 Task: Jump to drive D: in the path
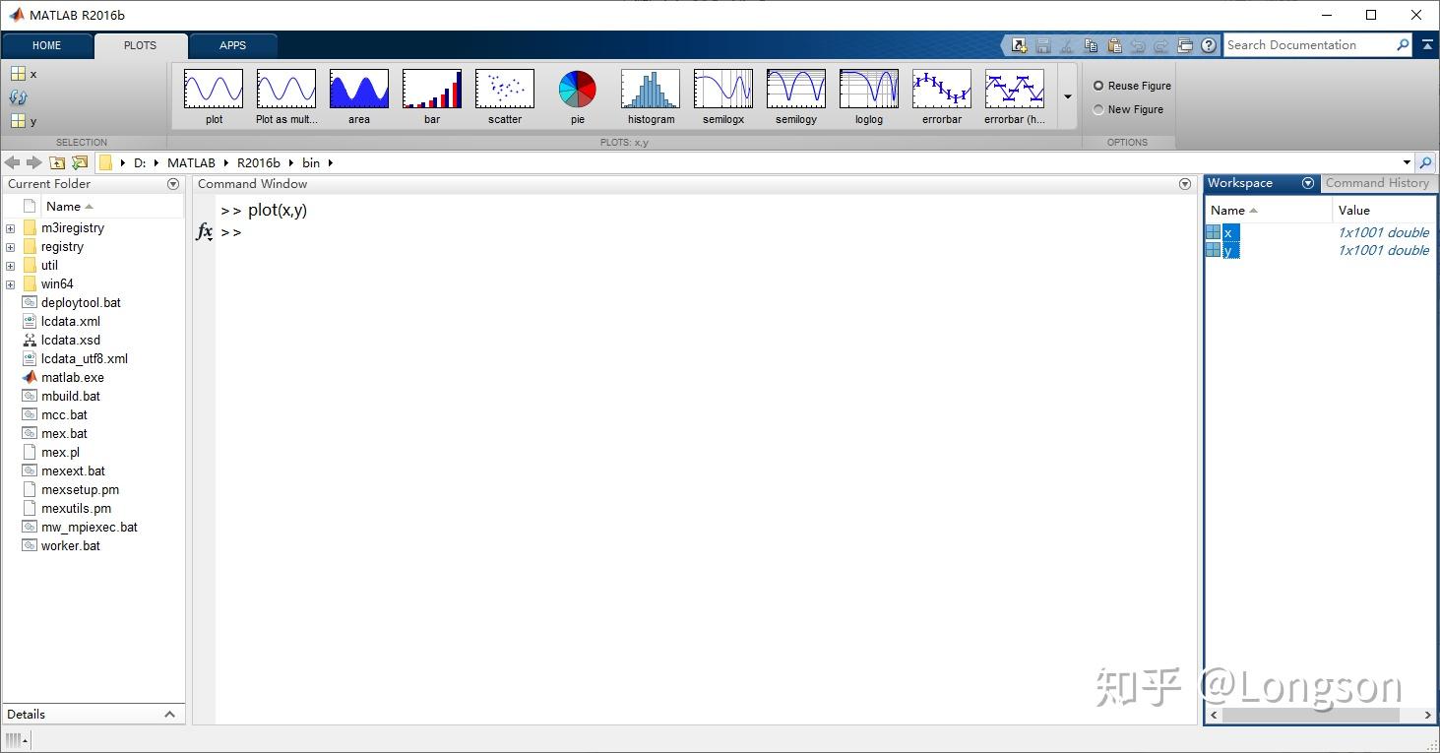coord(140,163)
